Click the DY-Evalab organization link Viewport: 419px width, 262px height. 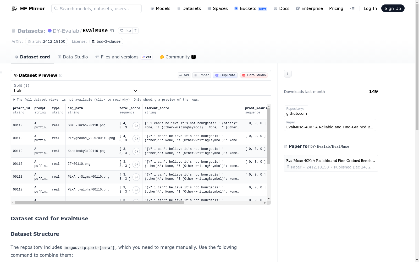point(66,31)
